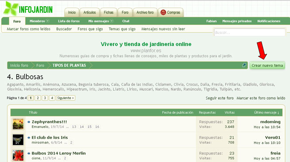
Task: Sort by Respuestas column header
Action: point(207,112)
